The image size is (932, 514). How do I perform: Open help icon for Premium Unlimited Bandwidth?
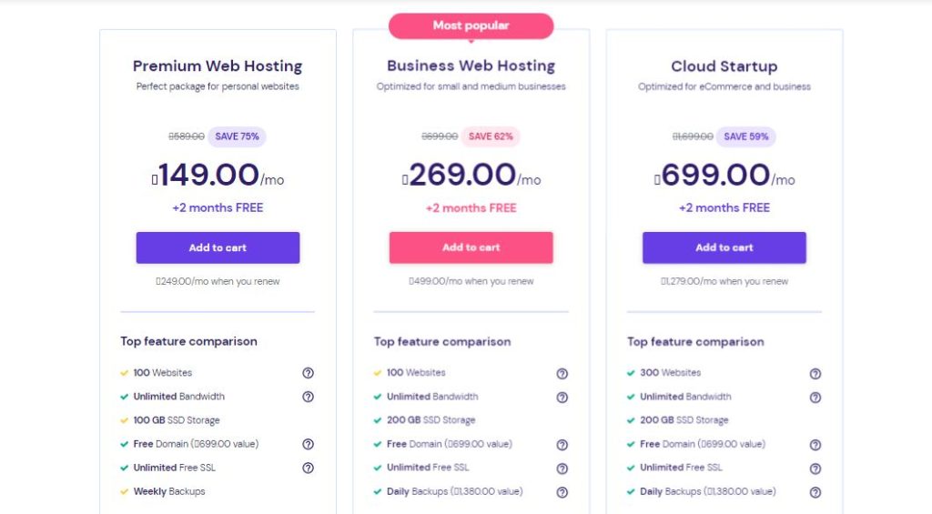pos(308,397)
